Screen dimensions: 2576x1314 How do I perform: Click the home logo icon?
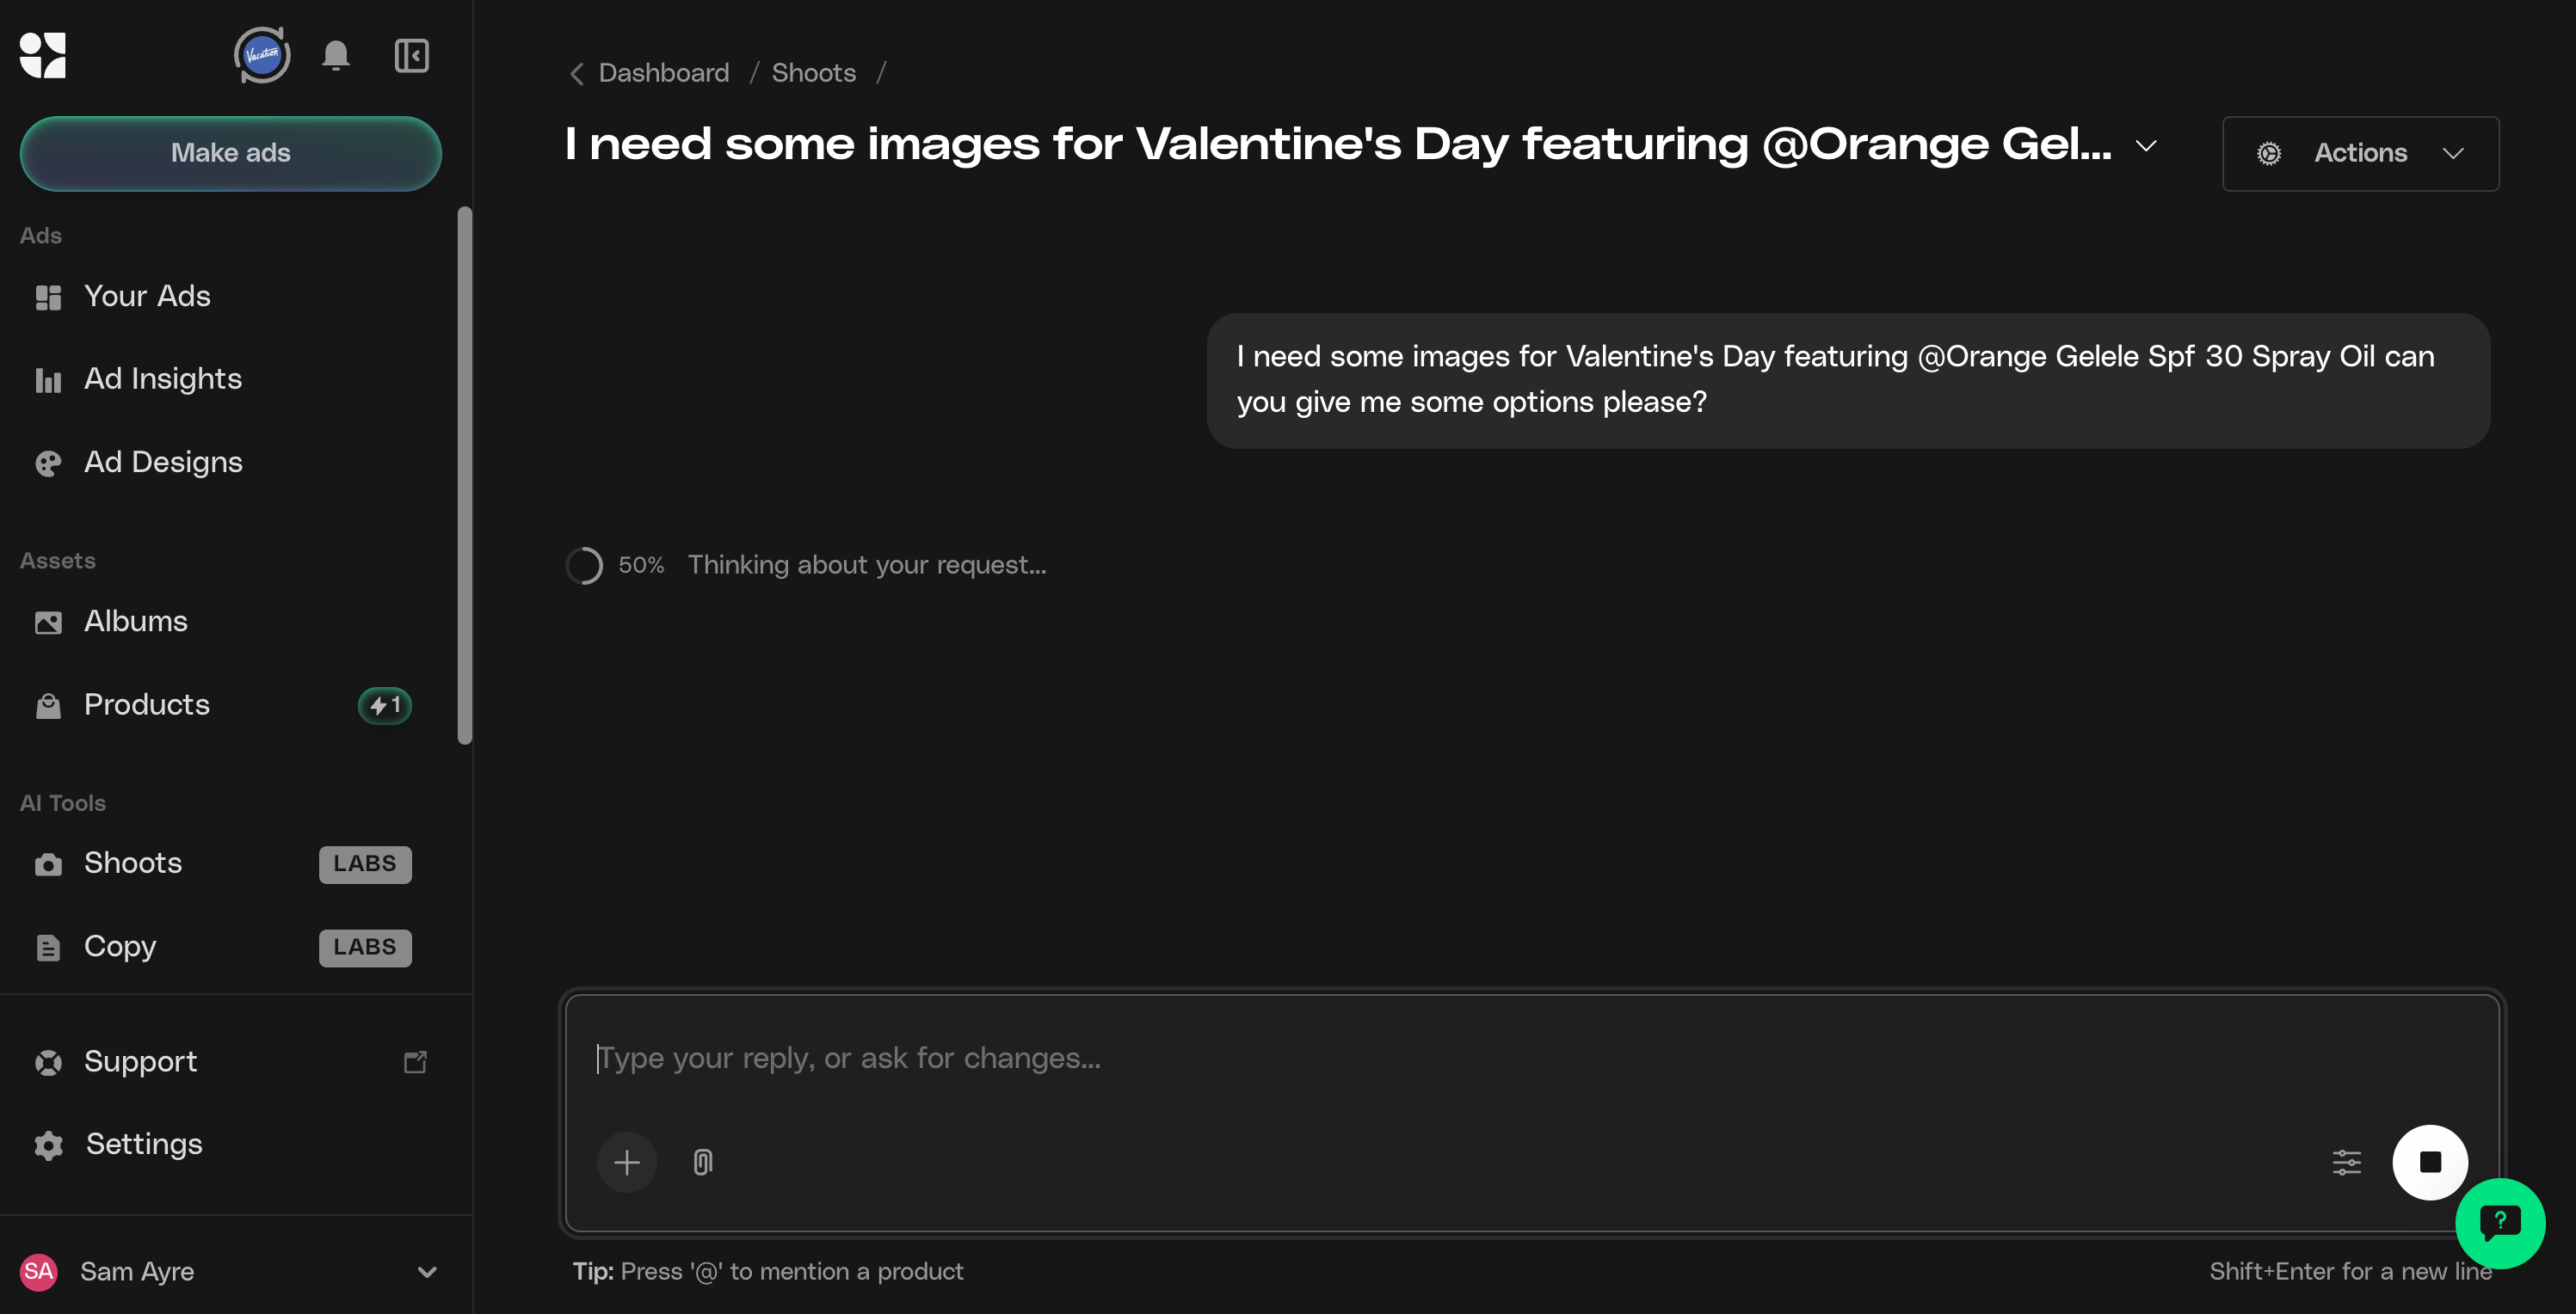tap(43, 55)
